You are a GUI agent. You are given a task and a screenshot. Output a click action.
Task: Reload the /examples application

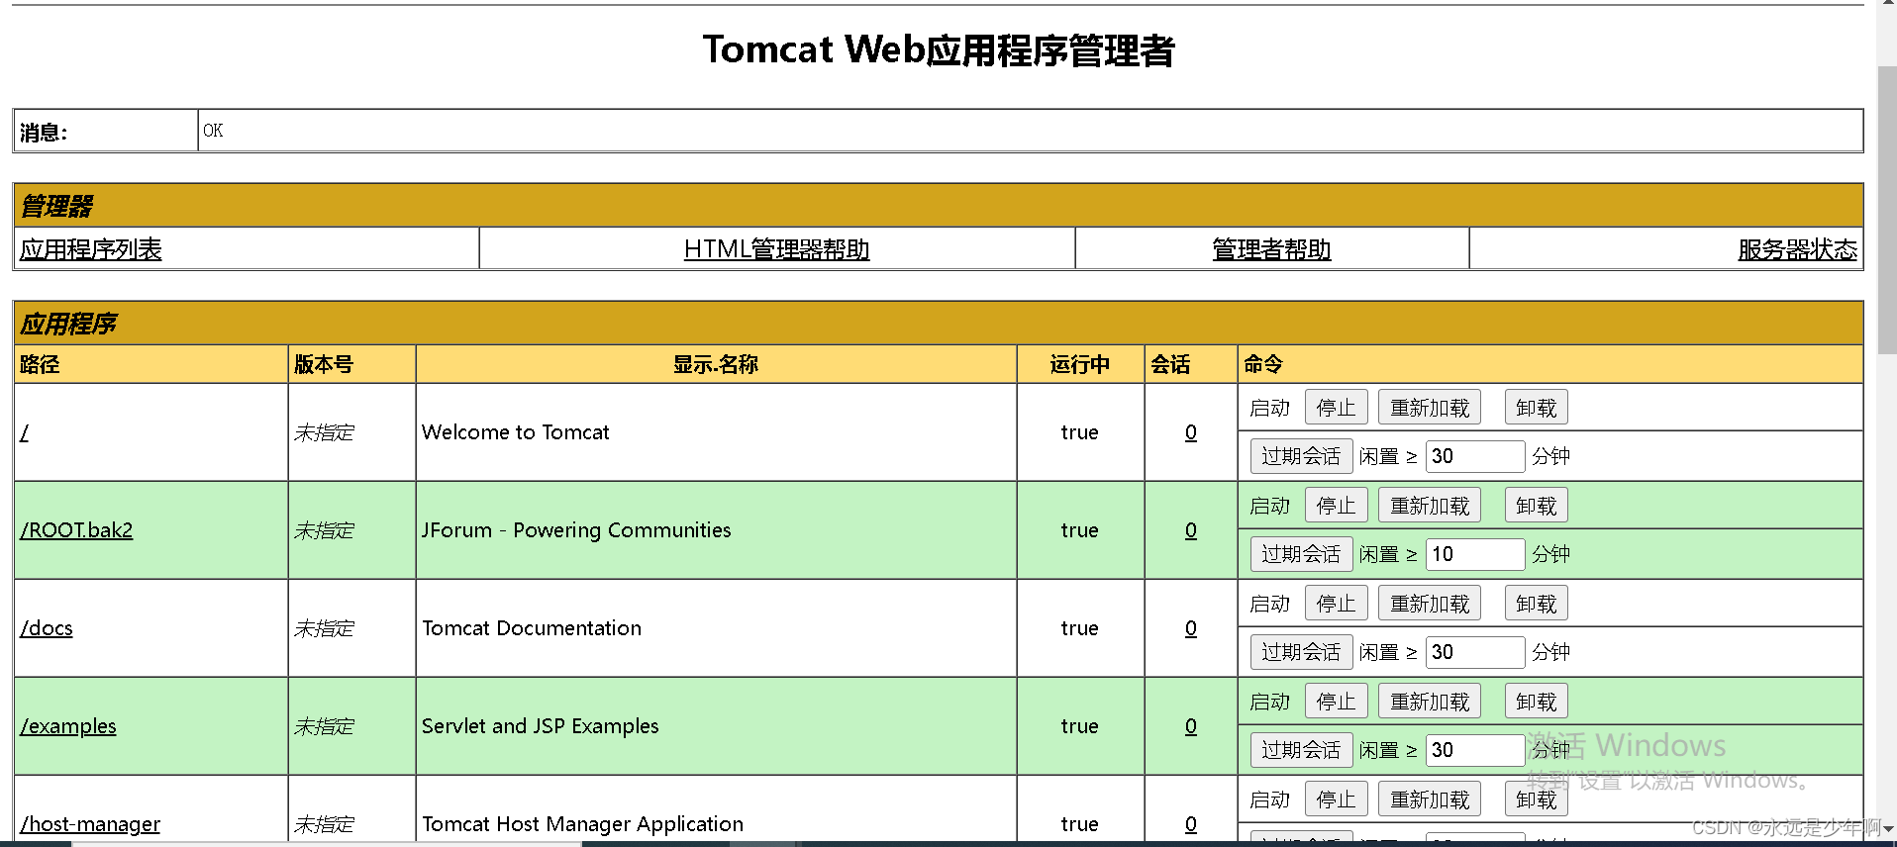point(1430,702)
